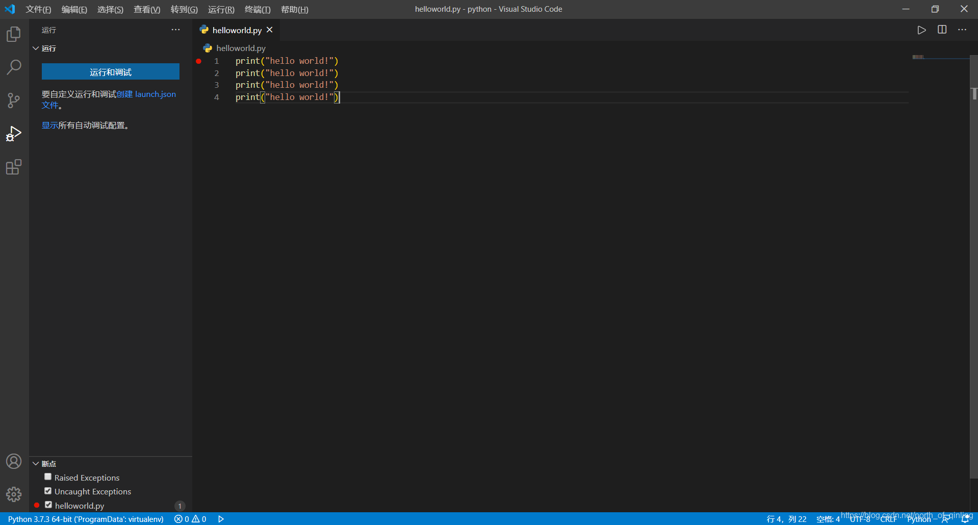The width and height of the screenshot is (978, 525).
Task: Place cursor in print statement on line 2
Action: [x=287, y=73]
